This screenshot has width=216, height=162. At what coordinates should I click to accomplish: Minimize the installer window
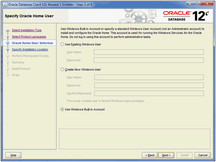(190, 4)
